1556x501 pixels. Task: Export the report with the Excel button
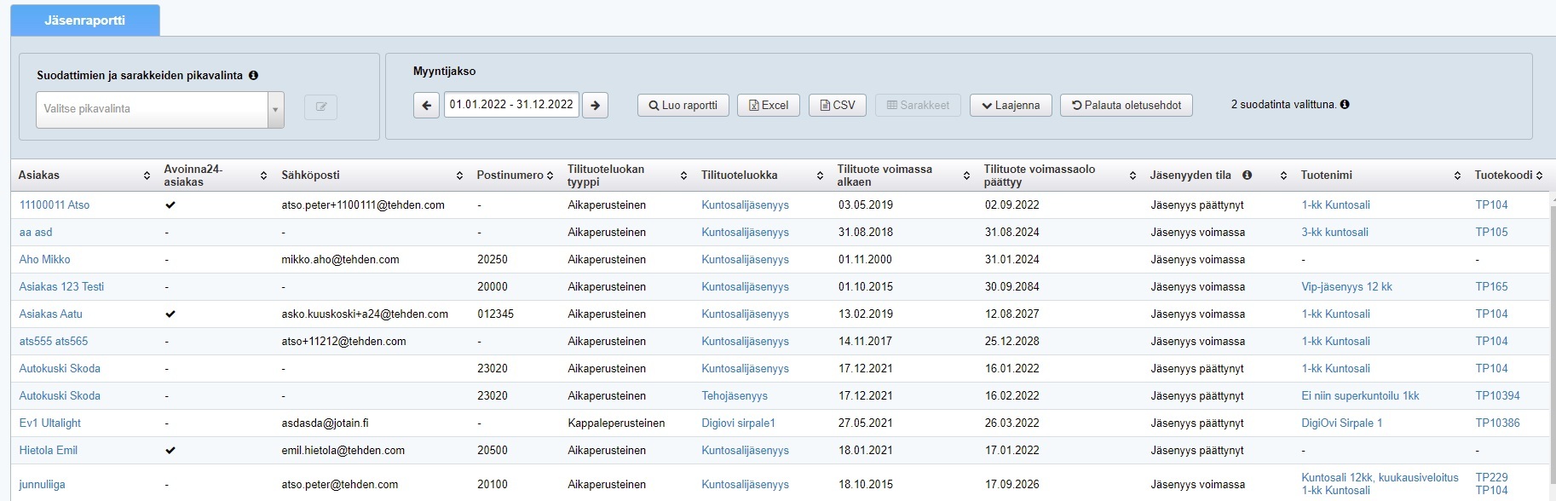coord(768,106)
